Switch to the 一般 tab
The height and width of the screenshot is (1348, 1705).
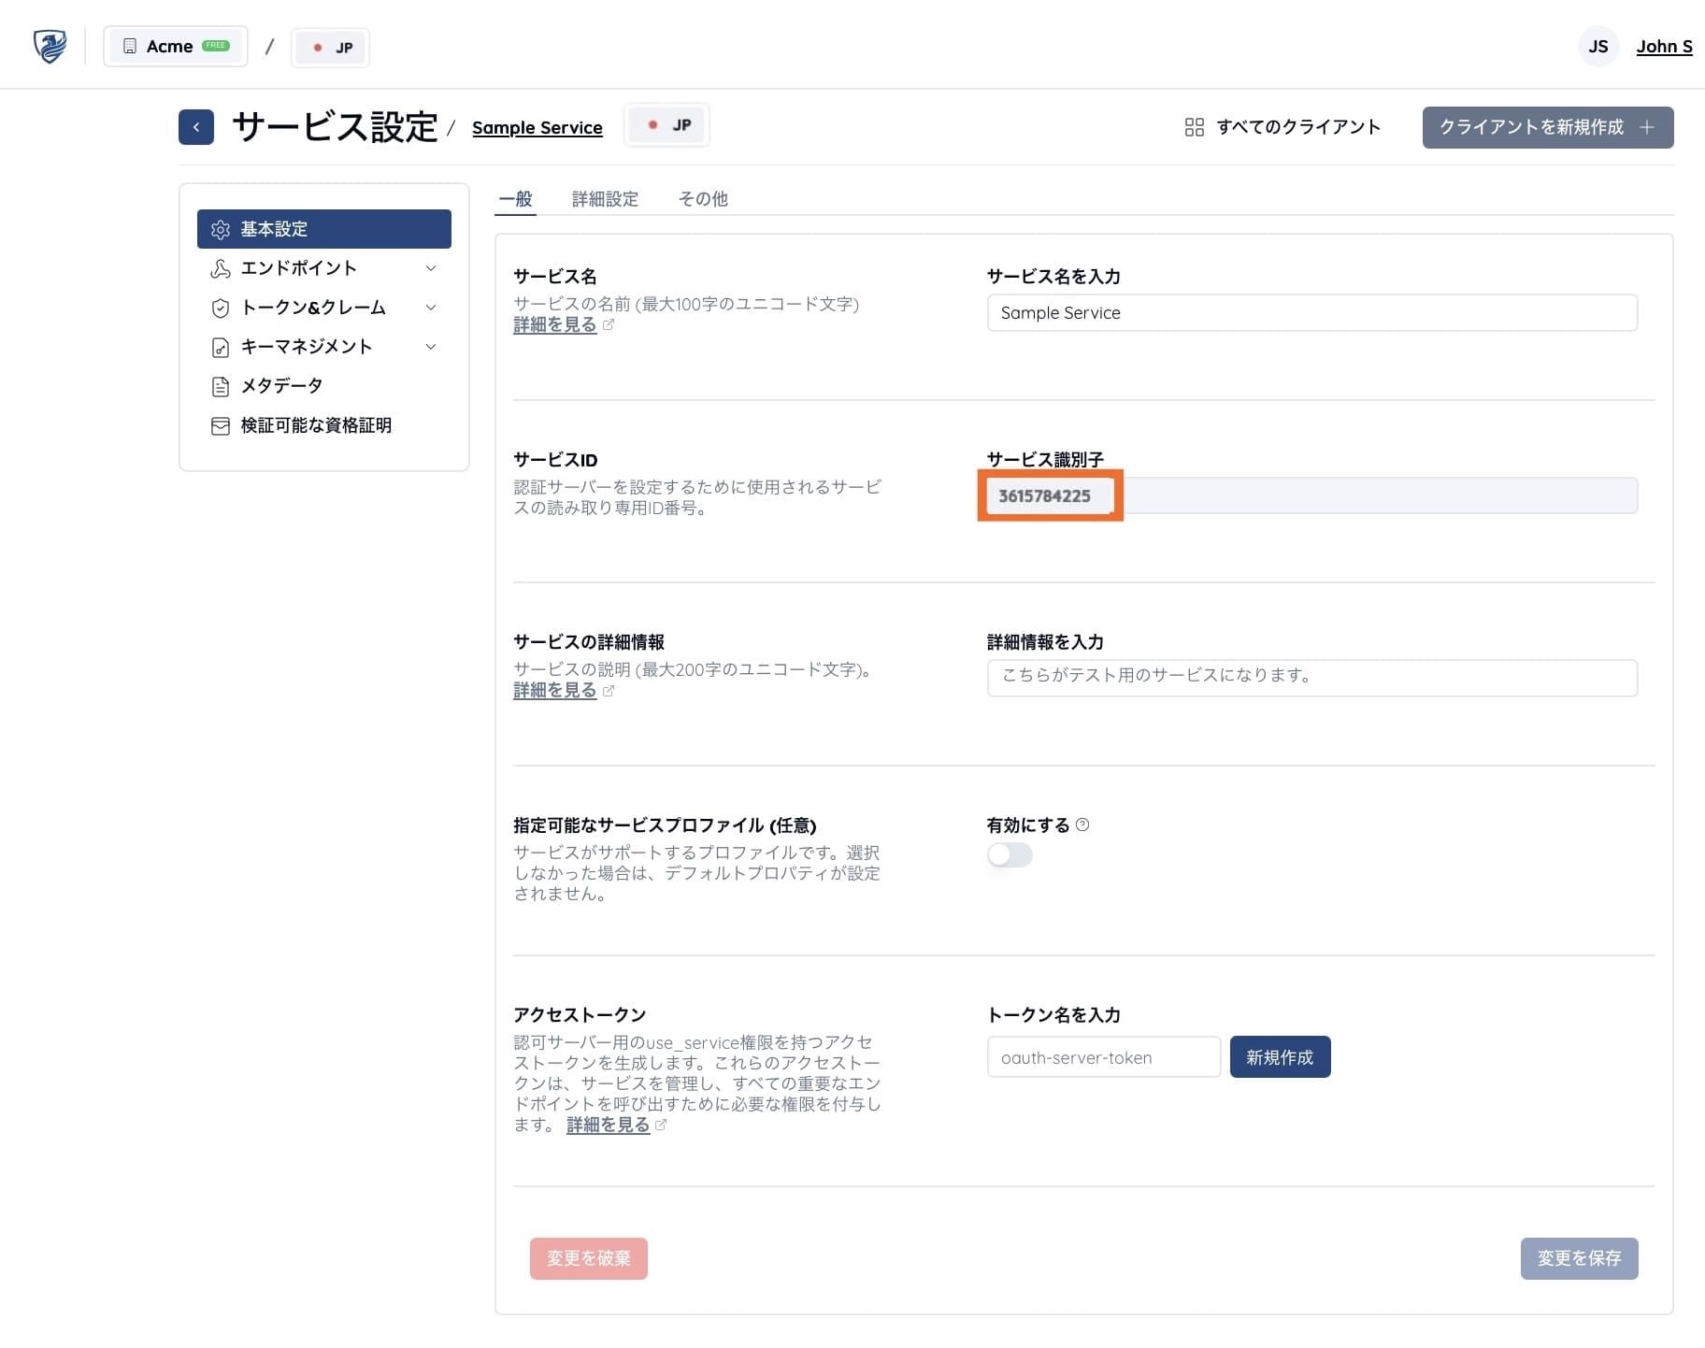coord(515,198)
